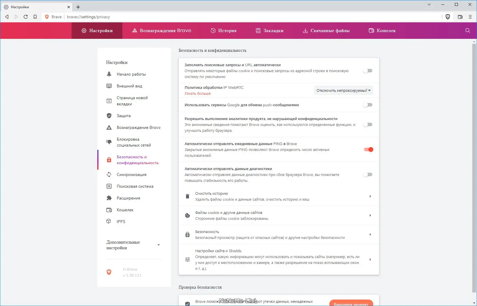477x306 pixels.
Task: Bookmark this page with the bookmark icon
Action: [x=35, y=17]
